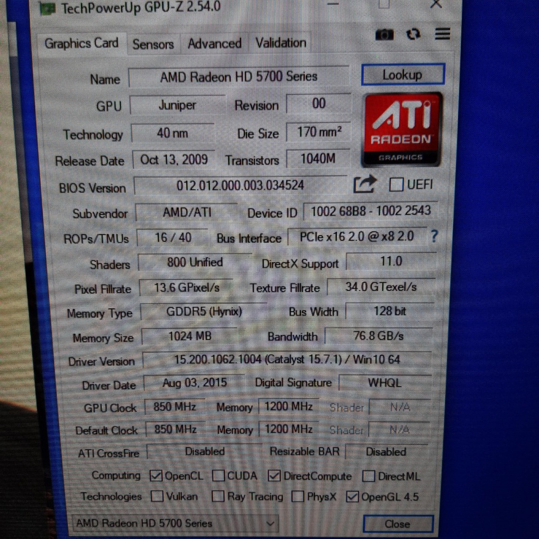Click the Shaders value 800 Unified
The width and height of the screenshot is (539, 539).
[195, 262]
